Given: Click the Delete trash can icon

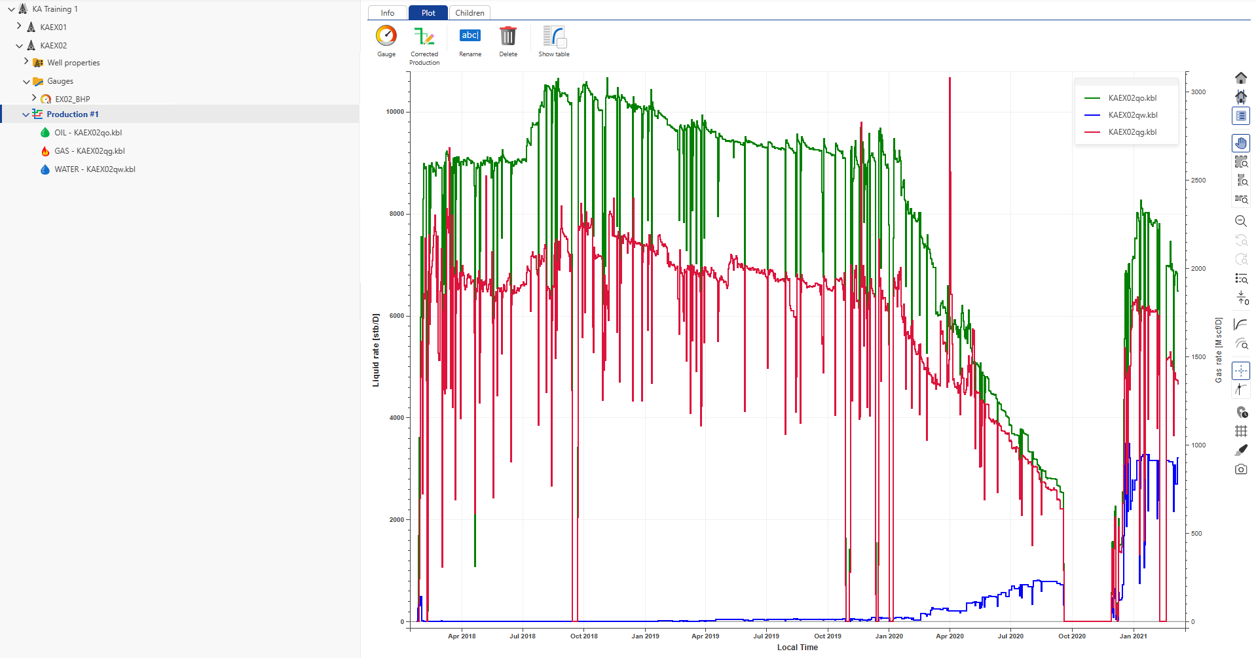Looking at the screenshot, I should click(508, 37).
